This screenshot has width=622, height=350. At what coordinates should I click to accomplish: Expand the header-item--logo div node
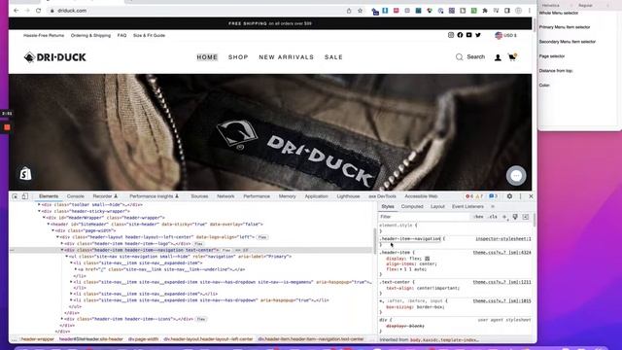[62, 243]
